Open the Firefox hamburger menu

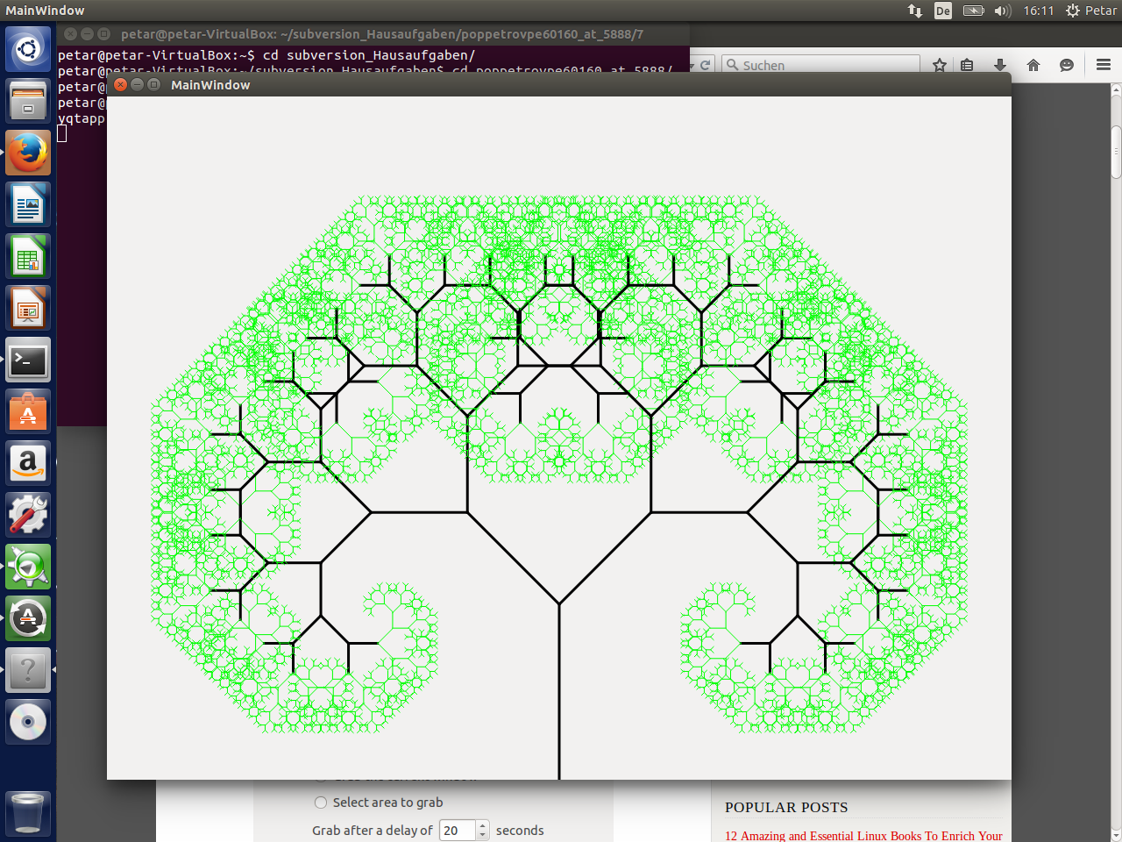(1103, 65)
